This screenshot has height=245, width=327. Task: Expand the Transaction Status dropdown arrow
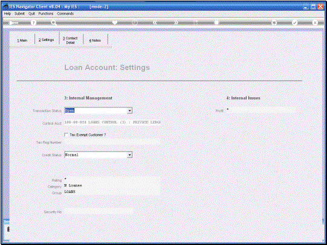[130, 111]
